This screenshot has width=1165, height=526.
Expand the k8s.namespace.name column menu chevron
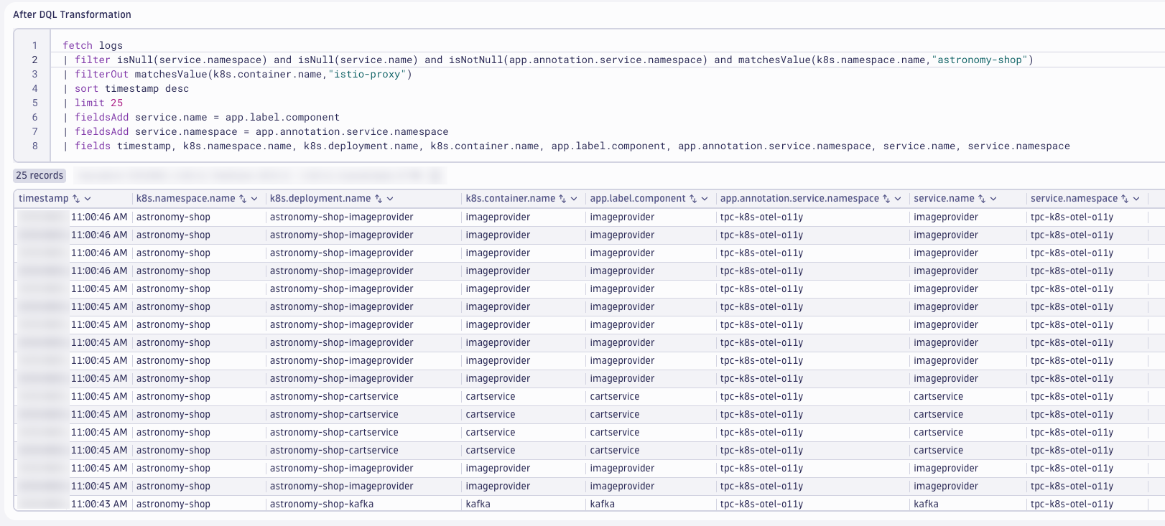pos(254,199)
